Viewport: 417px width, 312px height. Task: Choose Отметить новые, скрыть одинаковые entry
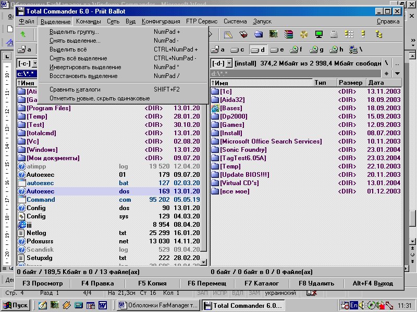pos(123,98)
